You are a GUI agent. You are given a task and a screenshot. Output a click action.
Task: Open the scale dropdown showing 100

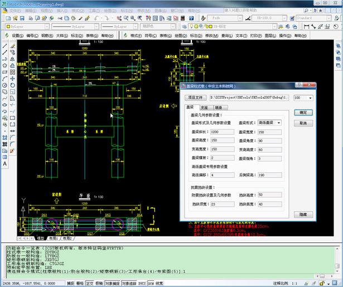click(x=303, y=98)
